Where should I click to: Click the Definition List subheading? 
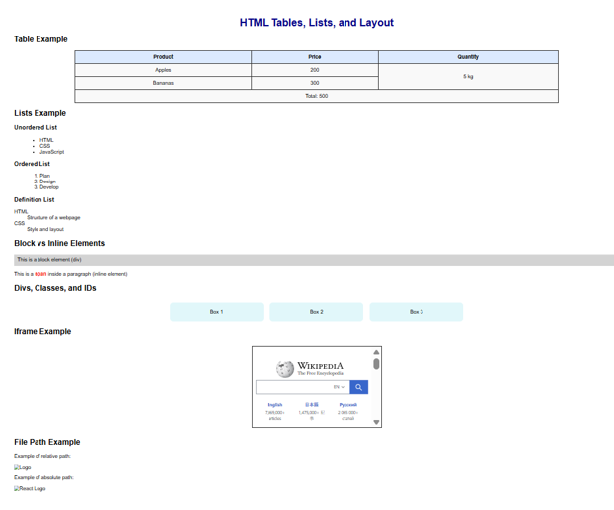(x=35, y=199)
